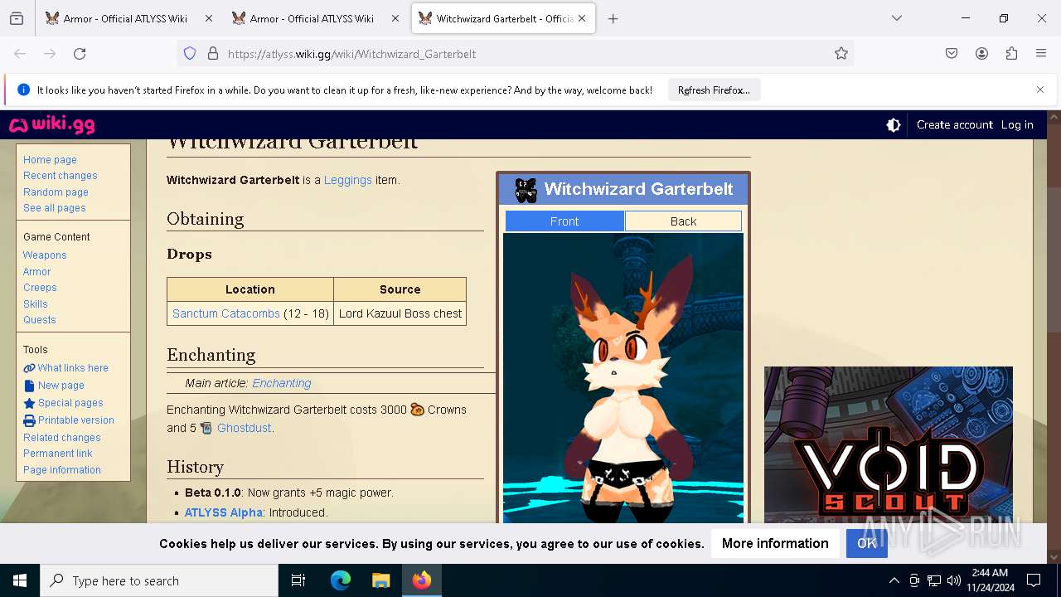
Task: Click the Ghostdust item icon
Action: 206,428
